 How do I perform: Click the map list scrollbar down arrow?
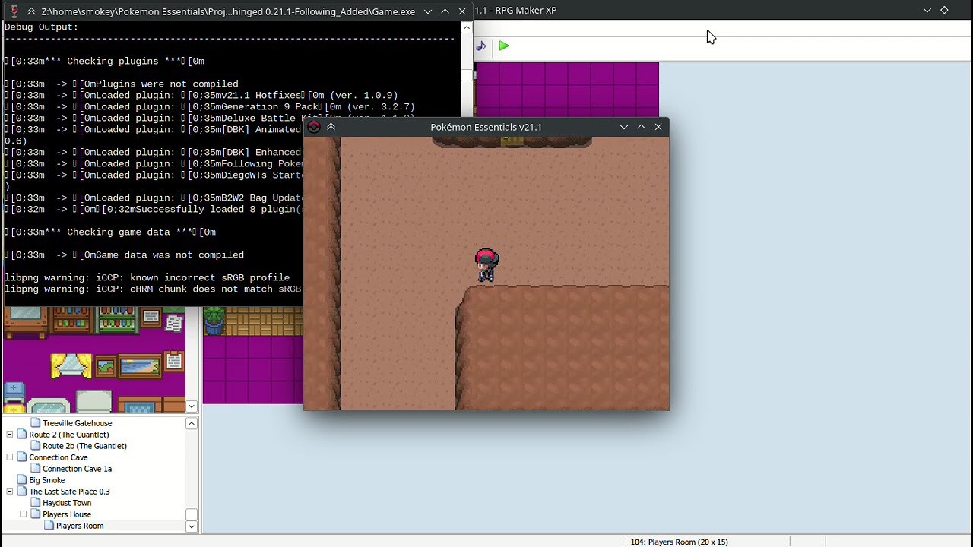click(x=192, y=526)
